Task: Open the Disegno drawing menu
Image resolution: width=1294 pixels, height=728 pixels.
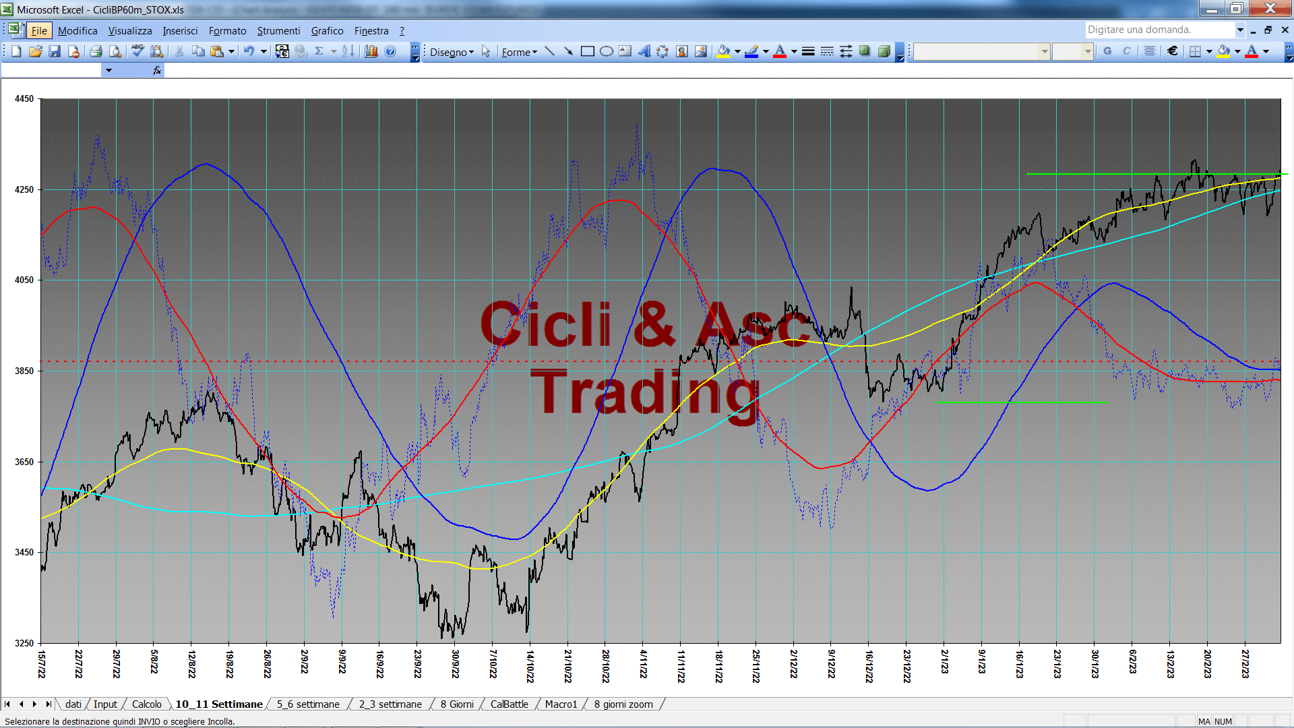Action: point(452,52)
